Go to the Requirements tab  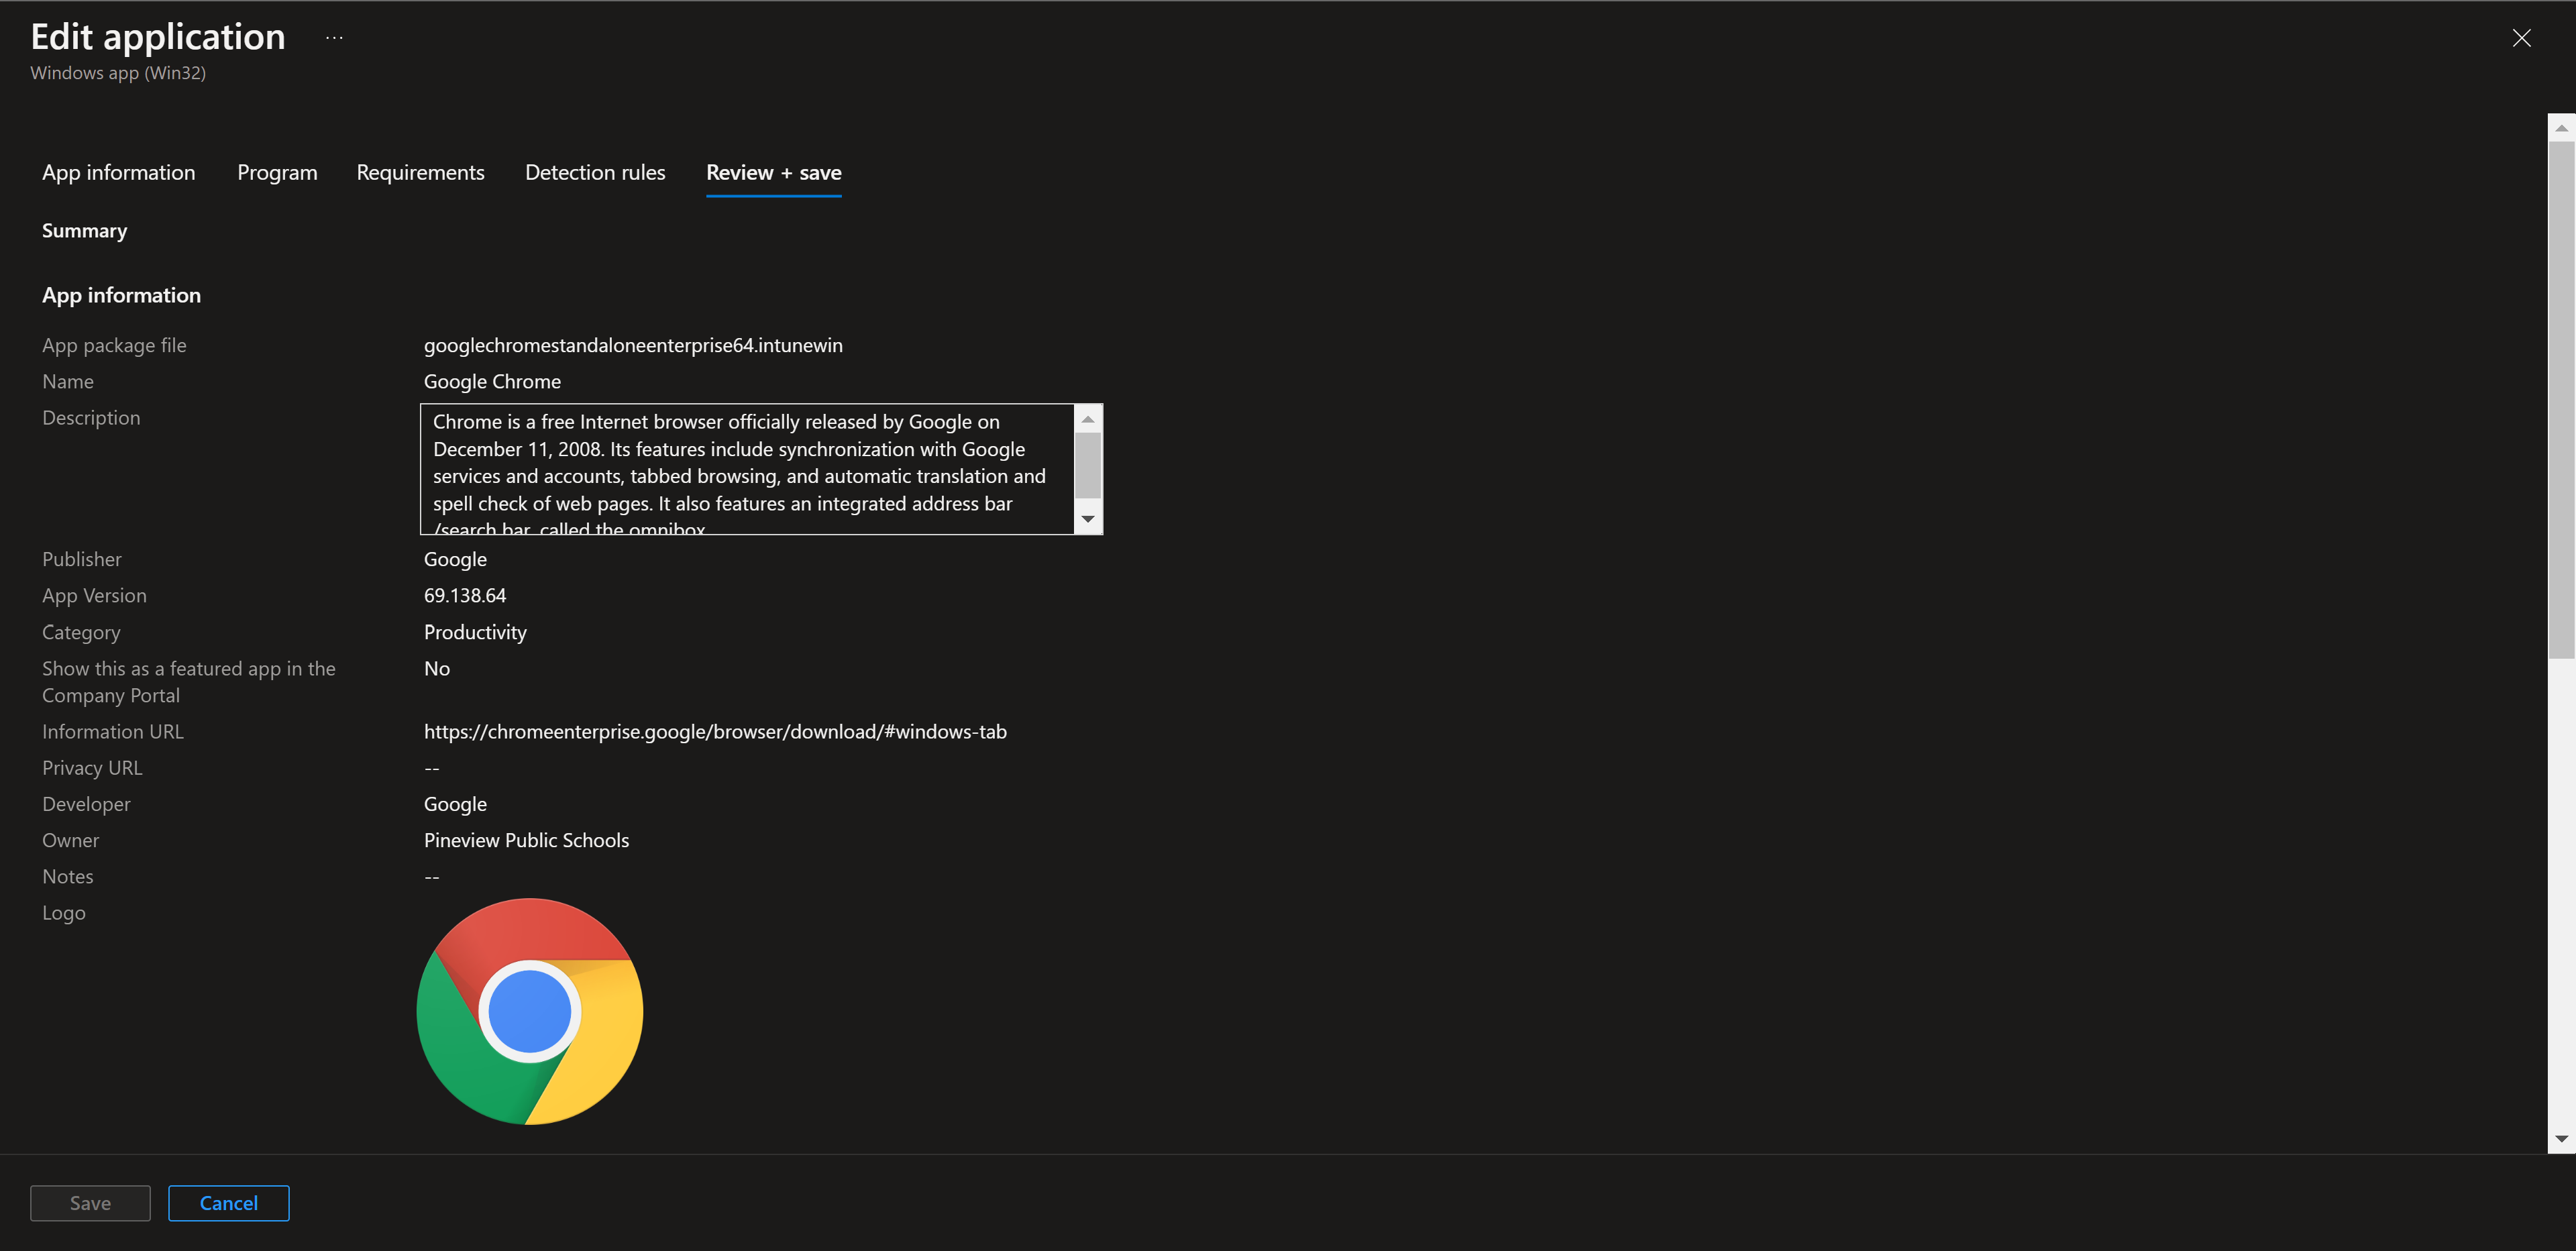420,172
